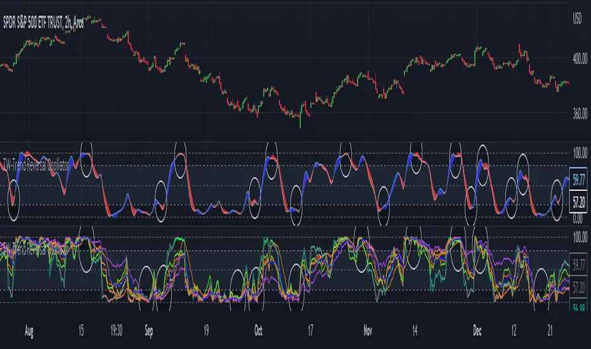591x349 pixels.
Task: Click the green 56.88 value tag in bottom pane
Action: 578,304
